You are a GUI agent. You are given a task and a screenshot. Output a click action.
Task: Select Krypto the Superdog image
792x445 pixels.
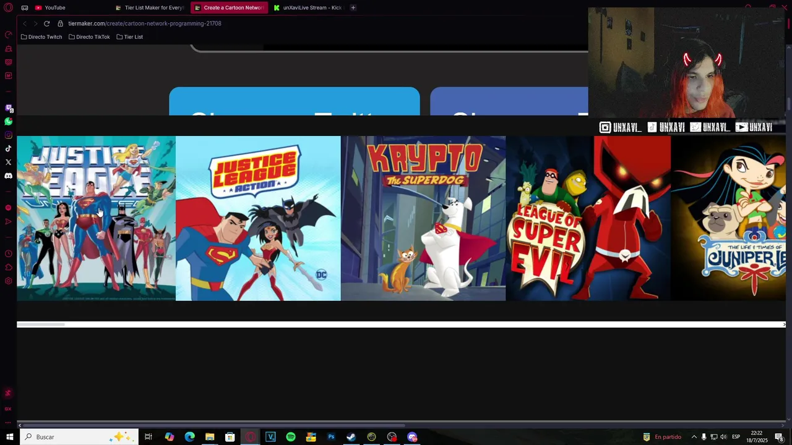pos(423,218)
